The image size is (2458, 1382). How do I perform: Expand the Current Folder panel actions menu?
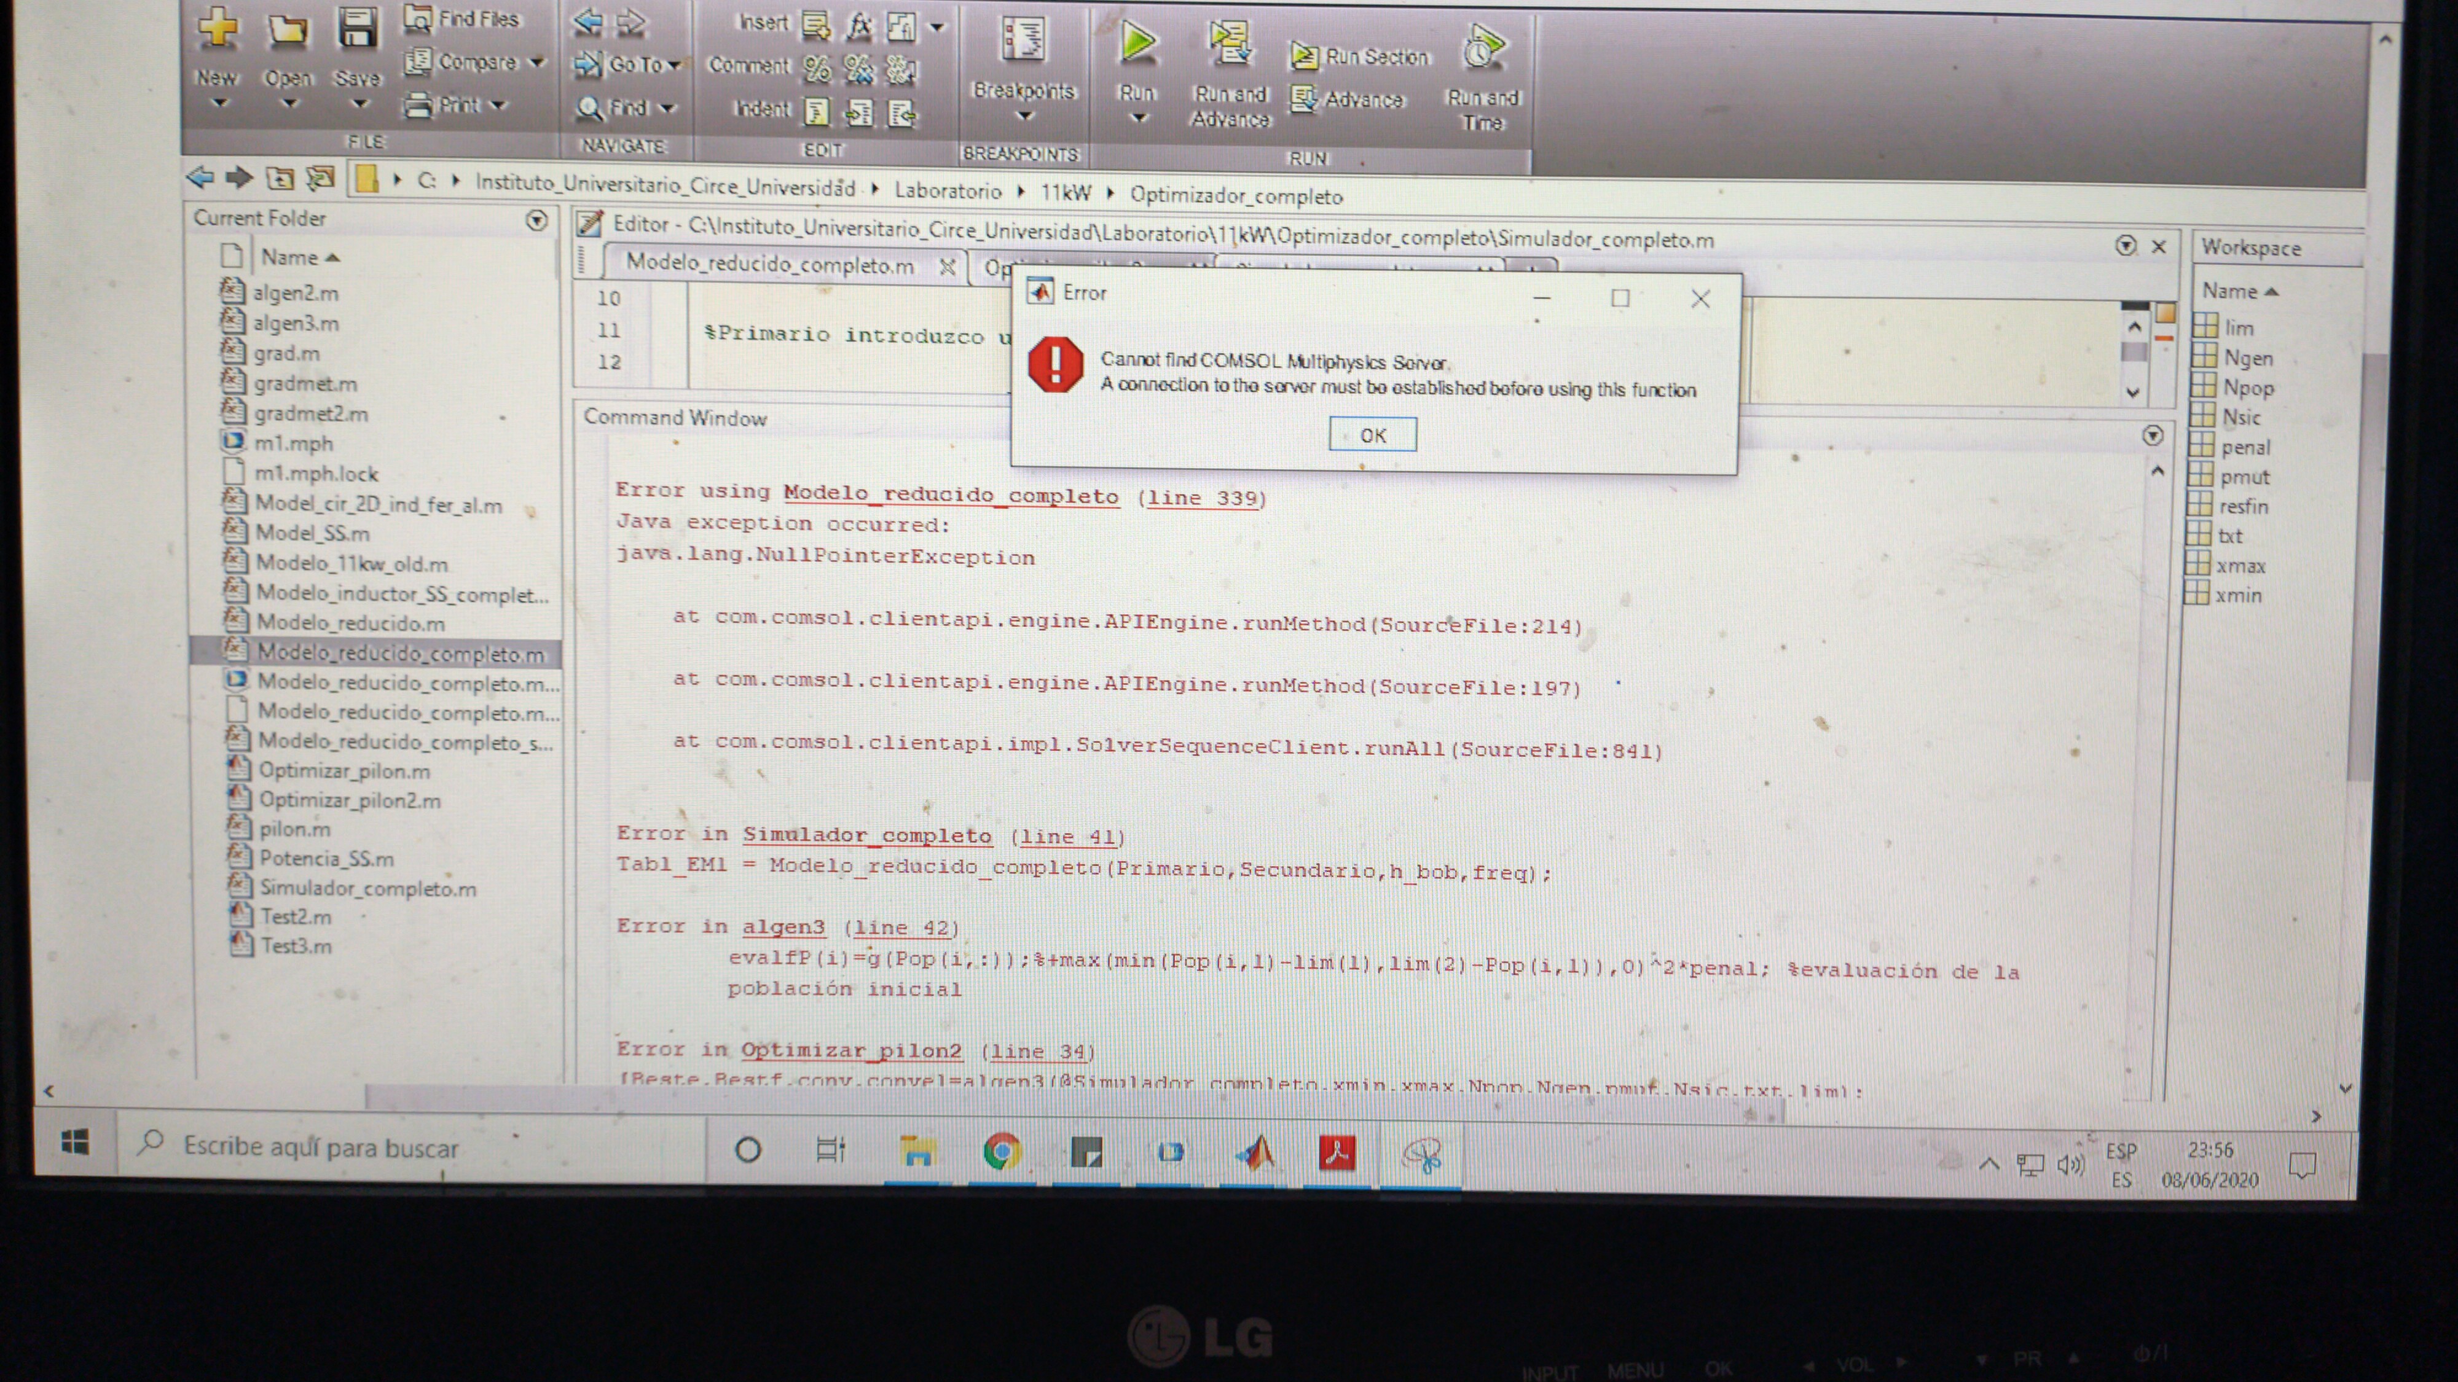tap(537, 221)
